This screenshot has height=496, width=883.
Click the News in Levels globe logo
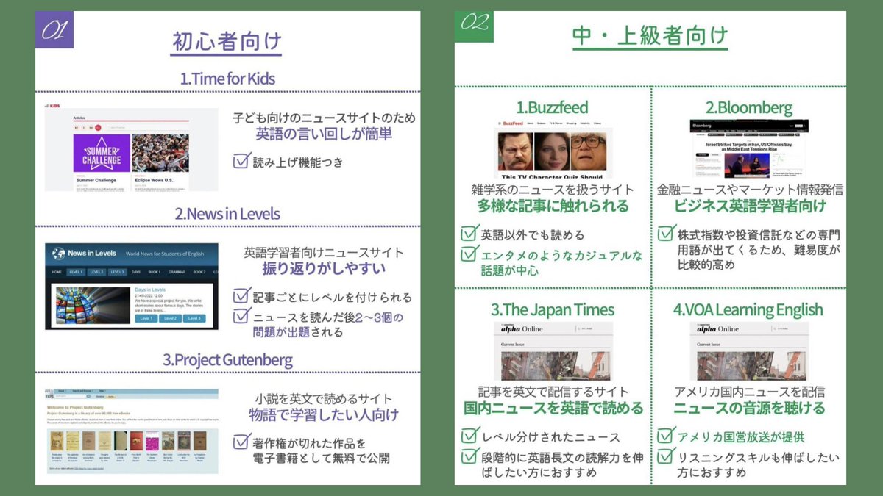[x=57, y=254]
